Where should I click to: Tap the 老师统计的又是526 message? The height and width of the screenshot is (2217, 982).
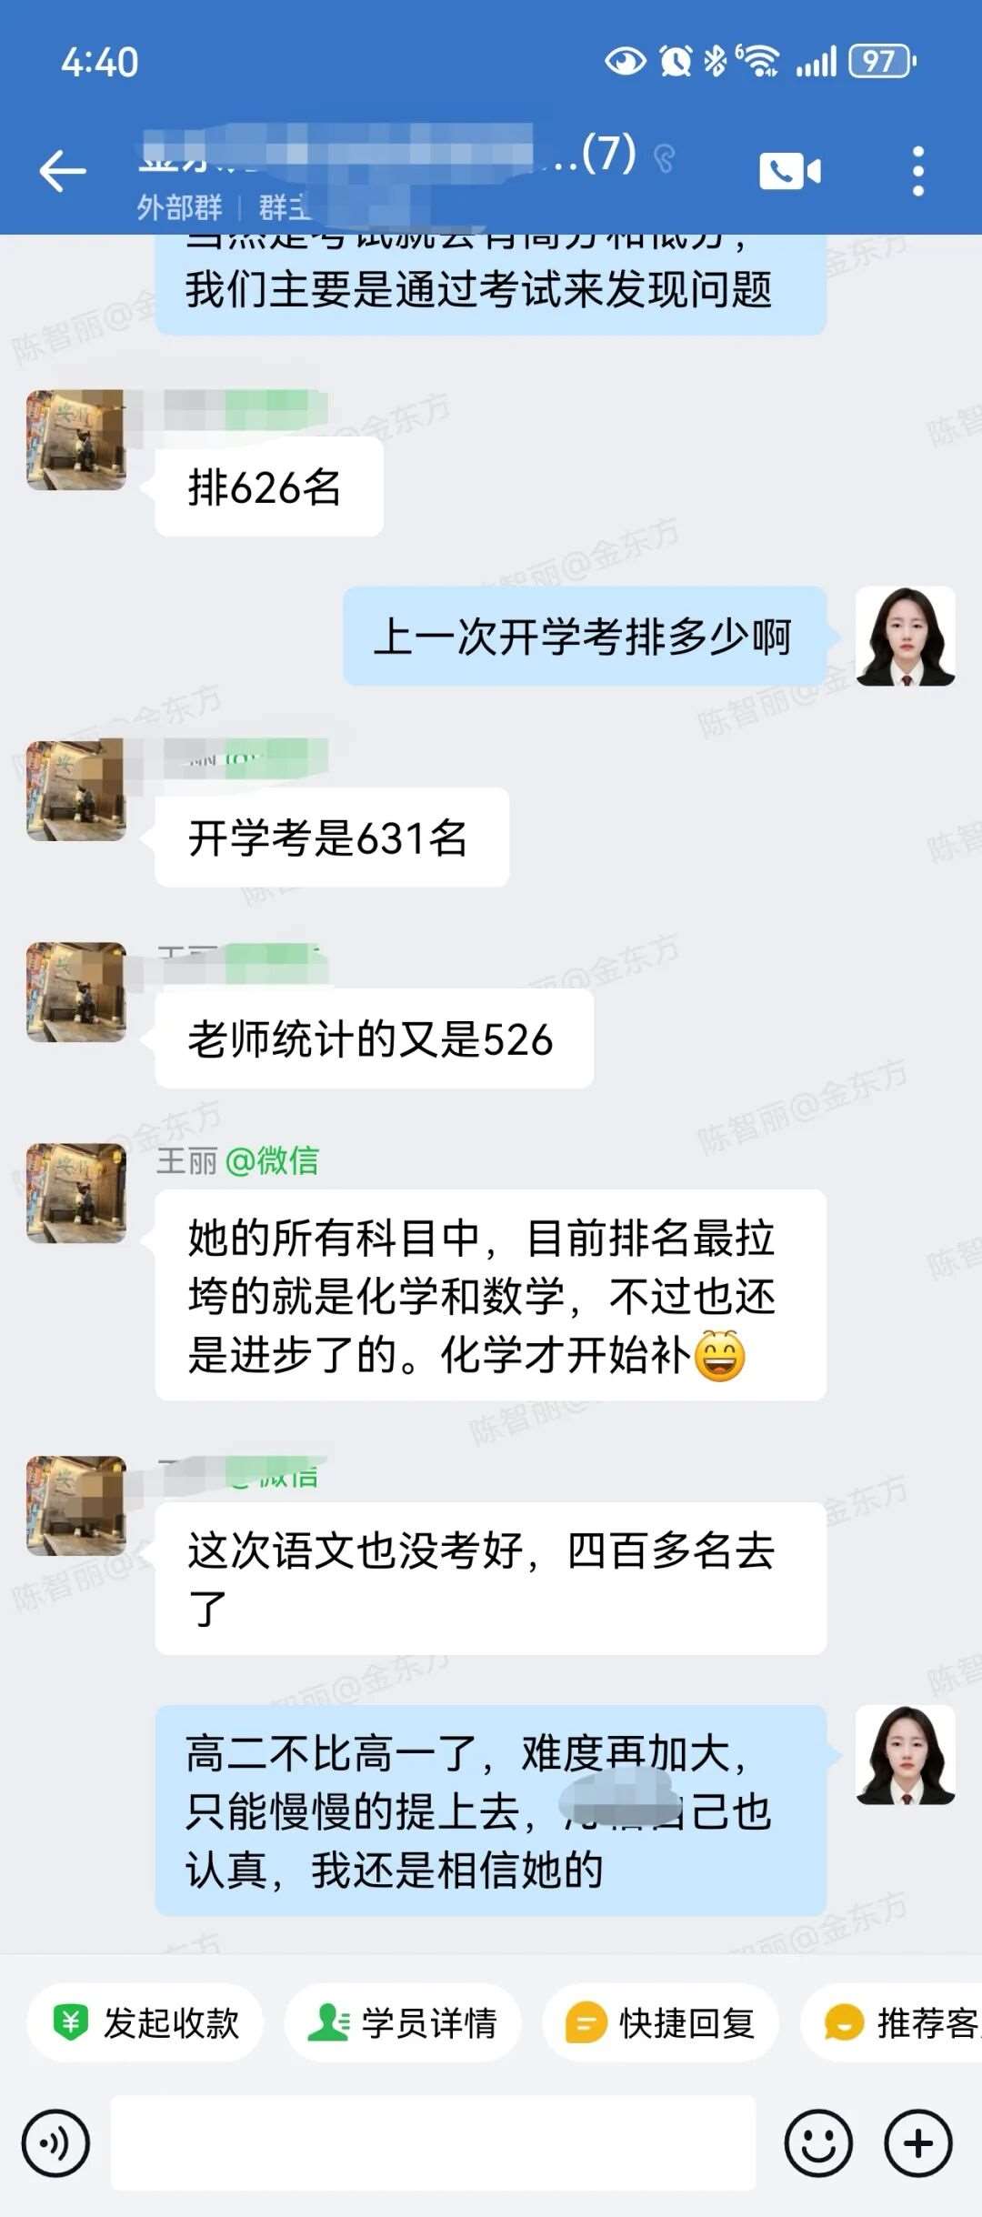pos(374,1038)
